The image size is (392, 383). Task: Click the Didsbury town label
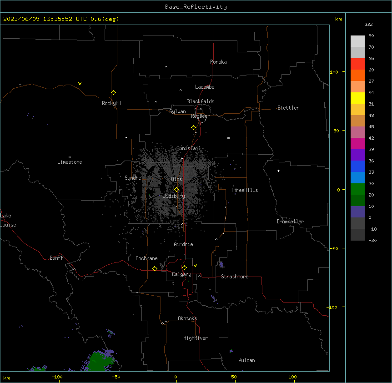click(x=174, y=196)
